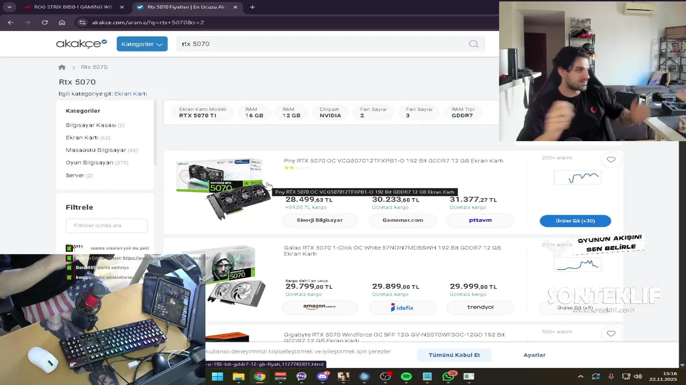Filter by RAM 12 GB
The image size is (686, 385).
(292, 112)
